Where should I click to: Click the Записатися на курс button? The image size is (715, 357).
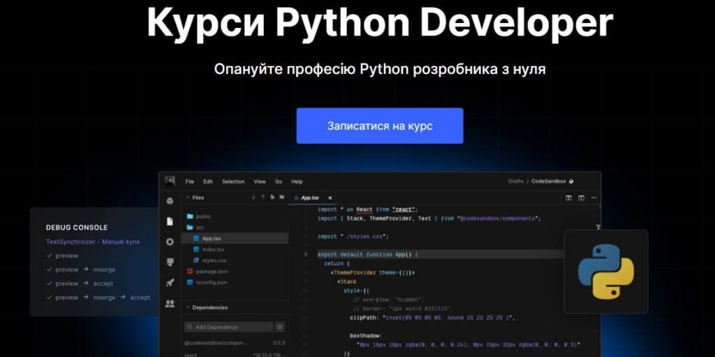[x=379, y=126]
